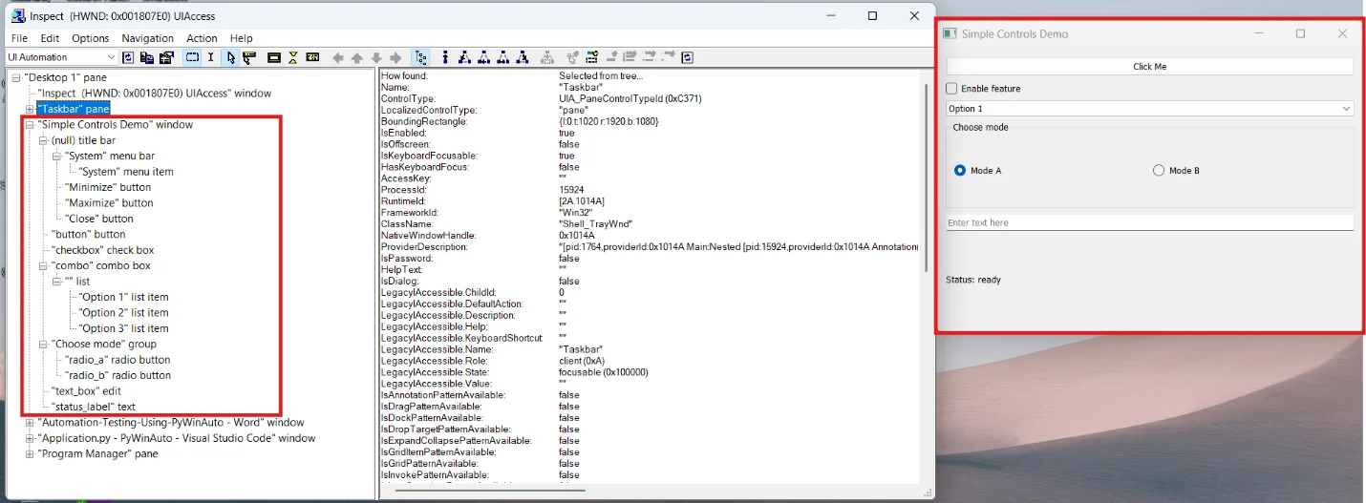Screen dimensions: 1366x503
Task: Collapse the (null) title bar node
Action: coord(43,140)
